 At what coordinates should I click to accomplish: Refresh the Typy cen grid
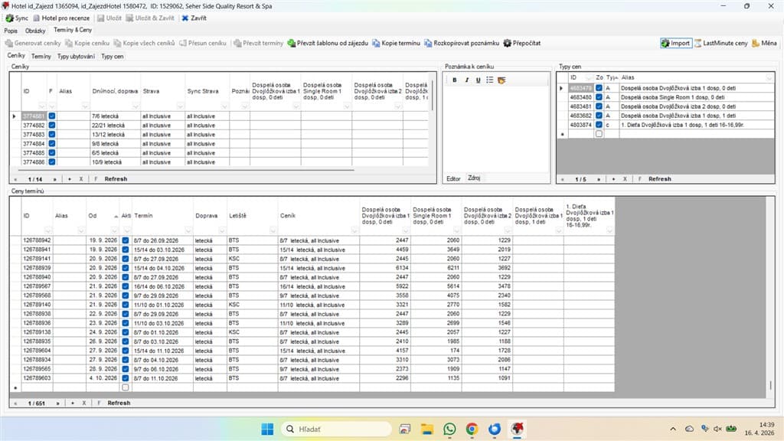point(659,179)
